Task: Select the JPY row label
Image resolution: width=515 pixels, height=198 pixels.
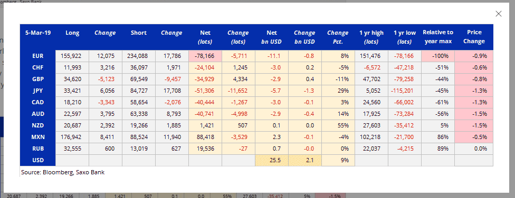Action: (x=38, y=91)
